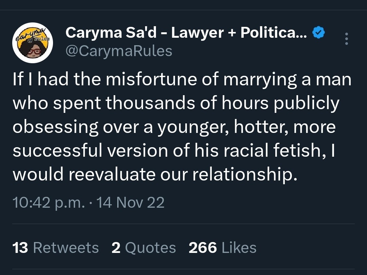The image size is (367, 275).
Task: Click the 10:42 p.m. timestamp
Action: tap(48, 203)
